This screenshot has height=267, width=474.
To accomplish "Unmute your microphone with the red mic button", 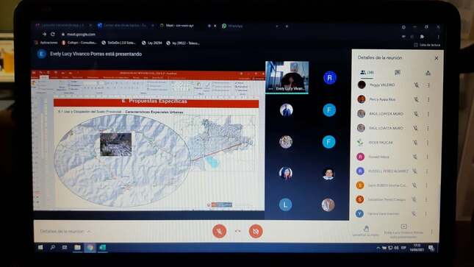I will click(x=219, y=231).
